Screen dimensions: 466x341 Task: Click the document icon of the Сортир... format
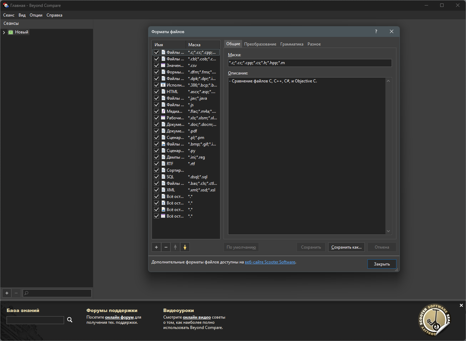[163, 170]
